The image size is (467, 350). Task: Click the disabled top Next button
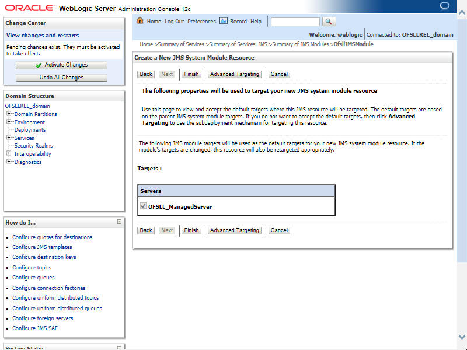[167, 74]
